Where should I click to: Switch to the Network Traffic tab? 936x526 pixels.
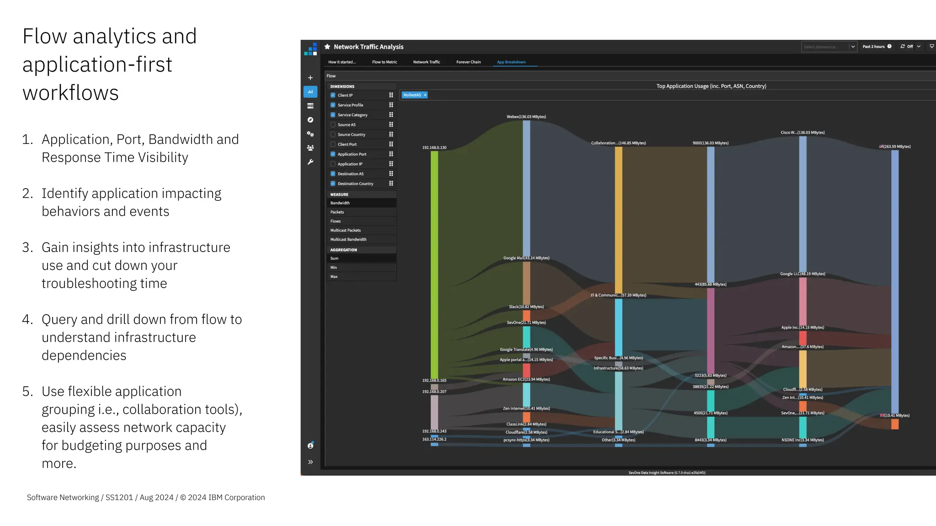(x=426, y=62)
